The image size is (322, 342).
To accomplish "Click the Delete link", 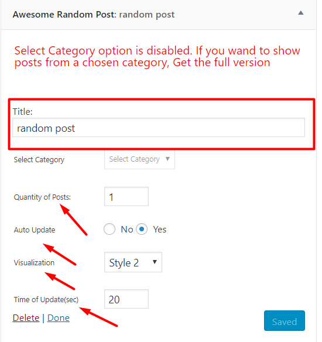I will (26, 318).
